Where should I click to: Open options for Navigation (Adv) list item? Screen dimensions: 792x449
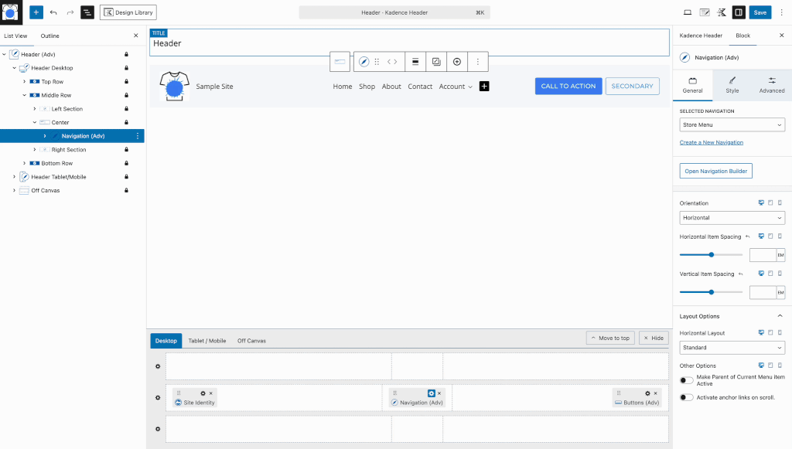138,136
